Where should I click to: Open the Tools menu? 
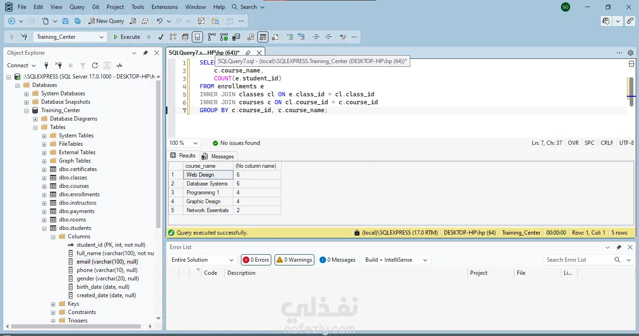[138, 7]
